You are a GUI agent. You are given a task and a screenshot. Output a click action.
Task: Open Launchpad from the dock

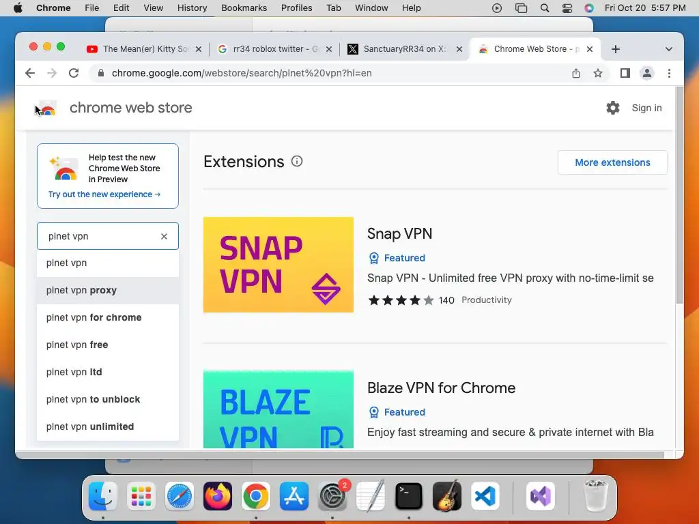(141, 496)
